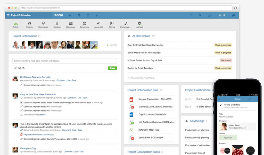Open the contacts icon in top bar
Image resolution: width=264 pixels, height=155 pixels.
pos(79,15)
